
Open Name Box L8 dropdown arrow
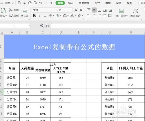tap(29, 26)
